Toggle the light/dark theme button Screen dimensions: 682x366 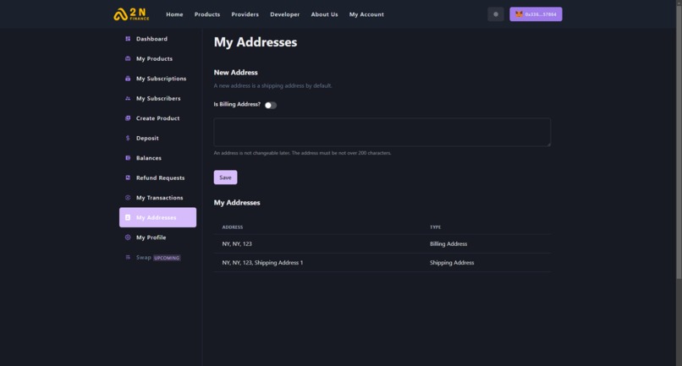[495, 14]
